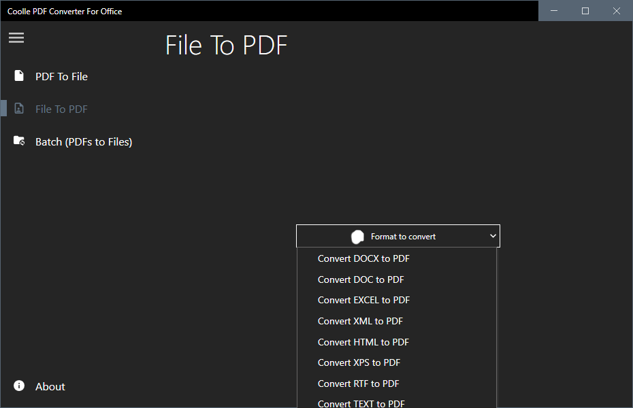Choose Convert HTML to PDF

tap(363, 342)
